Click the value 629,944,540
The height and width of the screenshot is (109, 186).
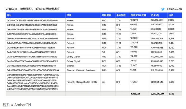tap(157, 82)
